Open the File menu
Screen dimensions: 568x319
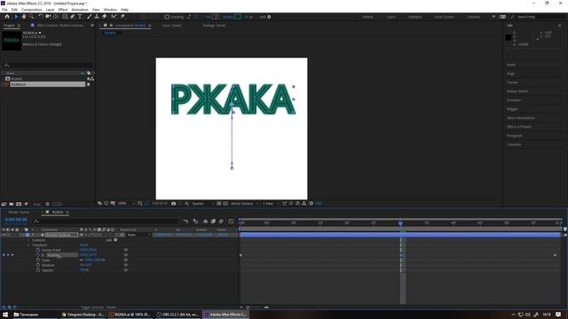pos(4,10)
